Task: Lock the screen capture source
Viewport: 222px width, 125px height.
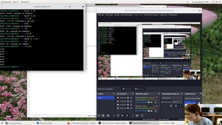Action: pyautogui.click(x=131, y=108)
